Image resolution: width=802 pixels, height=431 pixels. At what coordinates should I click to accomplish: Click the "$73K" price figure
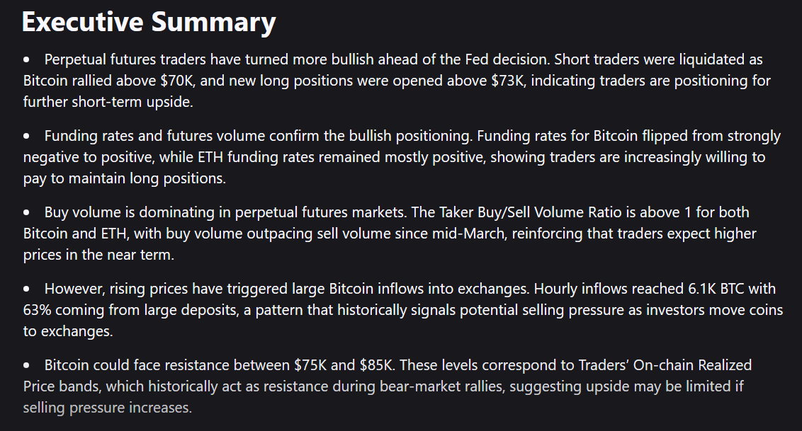[x=509, y=81]
